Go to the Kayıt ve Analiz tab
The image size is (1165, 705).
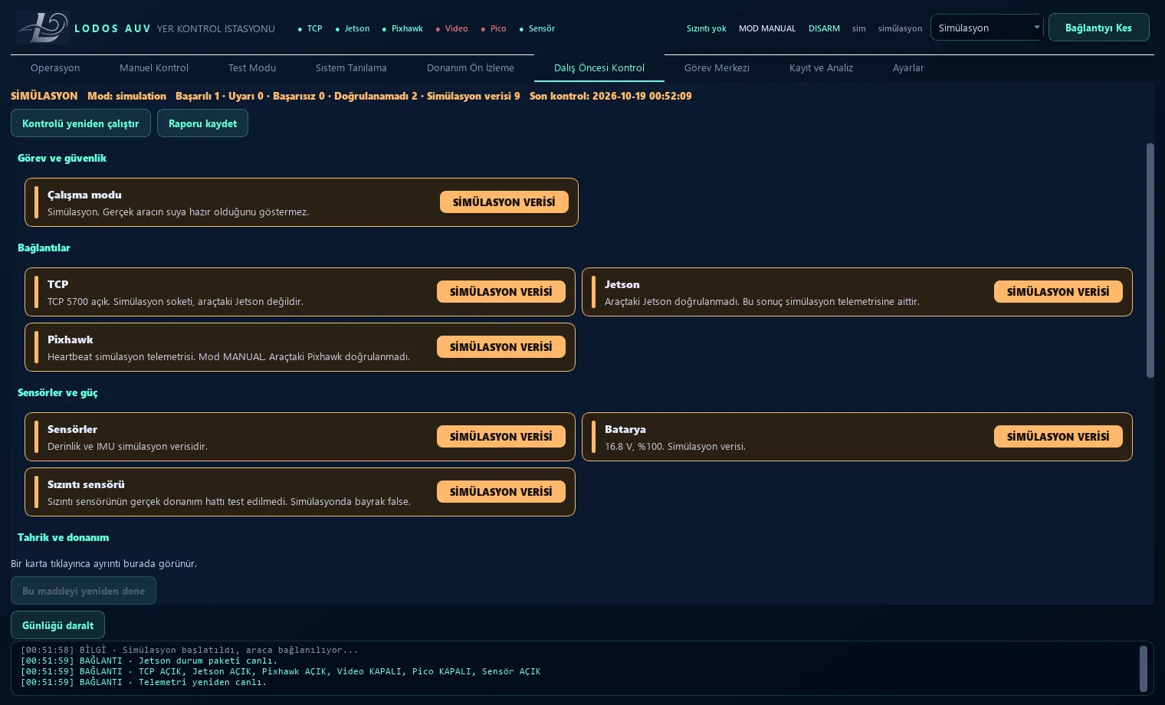coord(821,67)
